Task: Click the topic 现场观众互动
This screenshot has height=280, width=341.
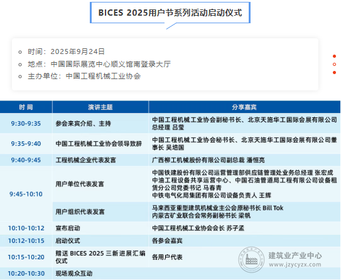Action: 74,274
